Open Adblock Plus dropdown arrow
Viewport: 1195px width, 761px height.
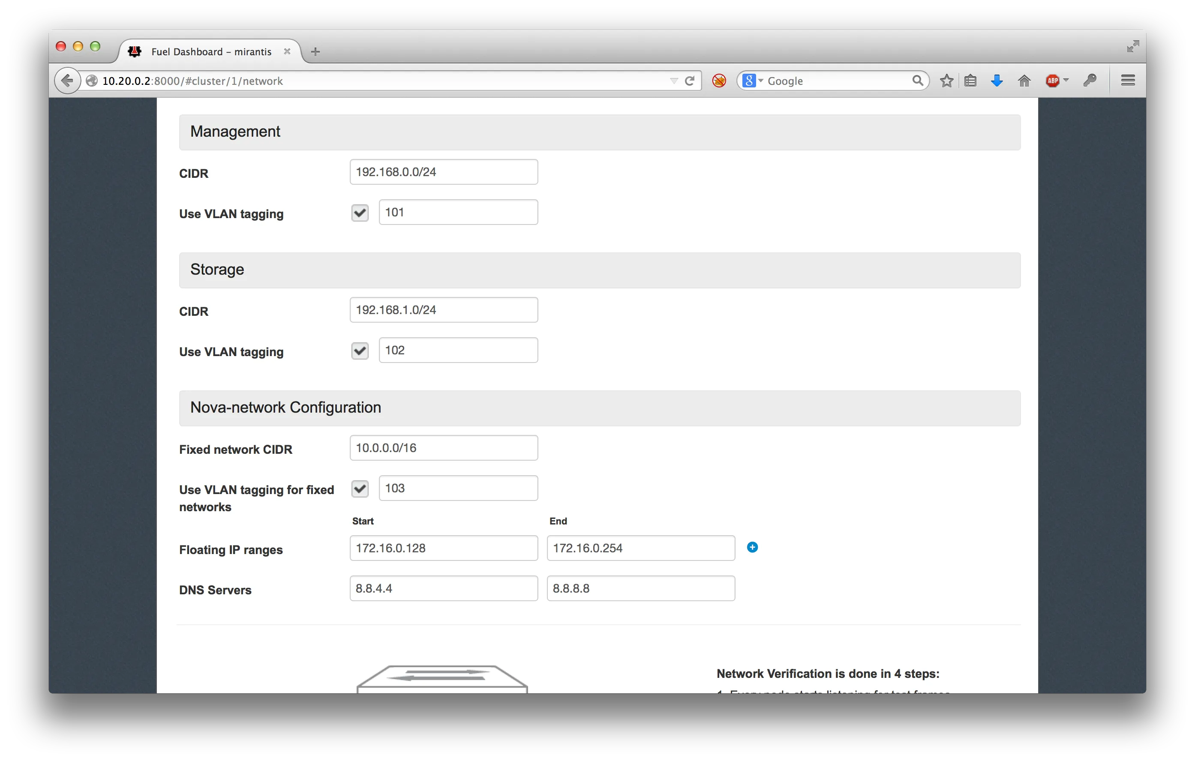(1066, 80)
